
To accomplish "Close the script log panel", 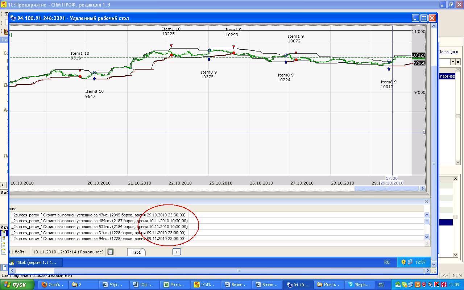I will [426, 201].
